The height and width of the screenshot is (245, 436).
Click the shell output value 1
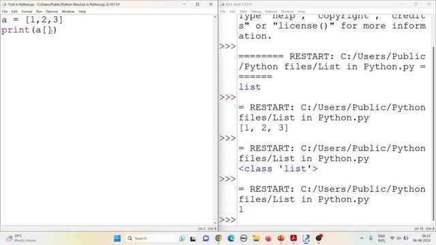[x=241, y=210]
